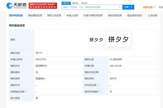This screenshot has width=163, height=108.
Task: Select application date 2021-02-05
Action: [115, 66]
